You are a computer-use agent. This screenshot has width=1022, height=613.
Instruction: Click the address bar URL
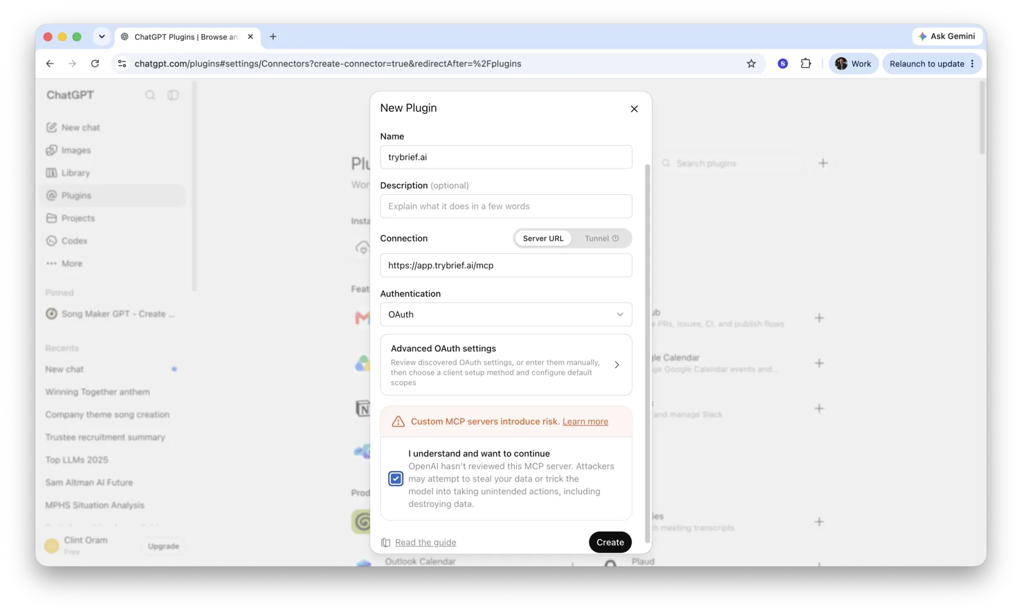tap(328, 64)
